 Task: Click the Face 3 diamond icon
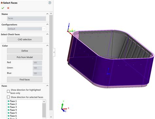[9, 107]
